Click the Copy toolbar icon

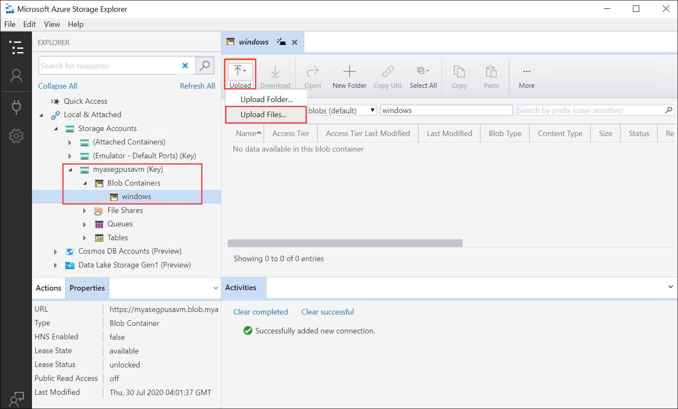point(459,76)
